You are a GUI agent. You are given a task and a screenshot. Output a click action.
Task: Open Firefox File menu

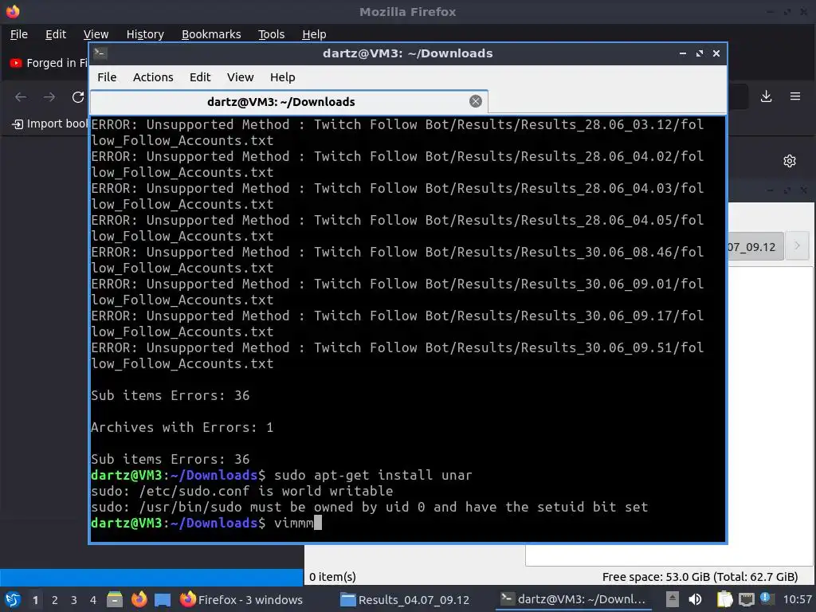(19, 34)
